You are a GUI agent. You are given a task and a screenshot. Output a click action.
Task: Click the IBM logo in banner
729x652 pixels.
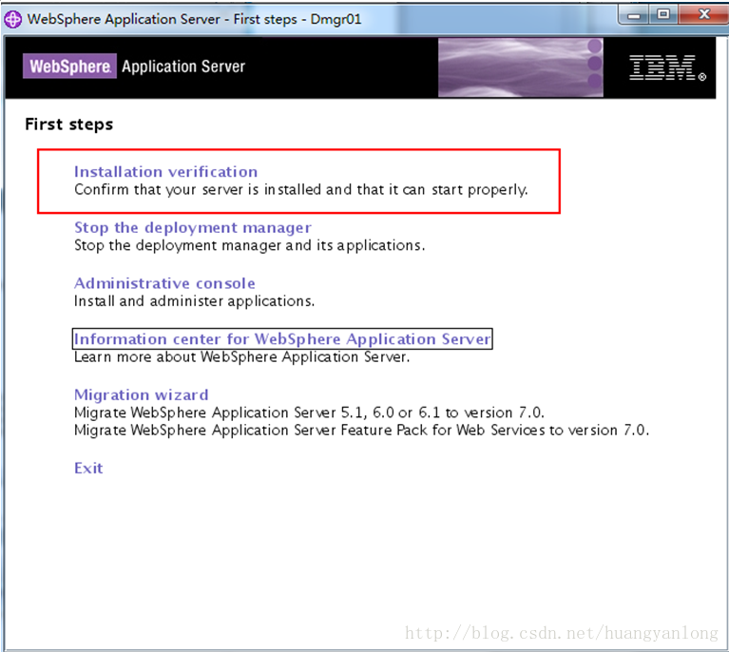(x=667, y=67)
